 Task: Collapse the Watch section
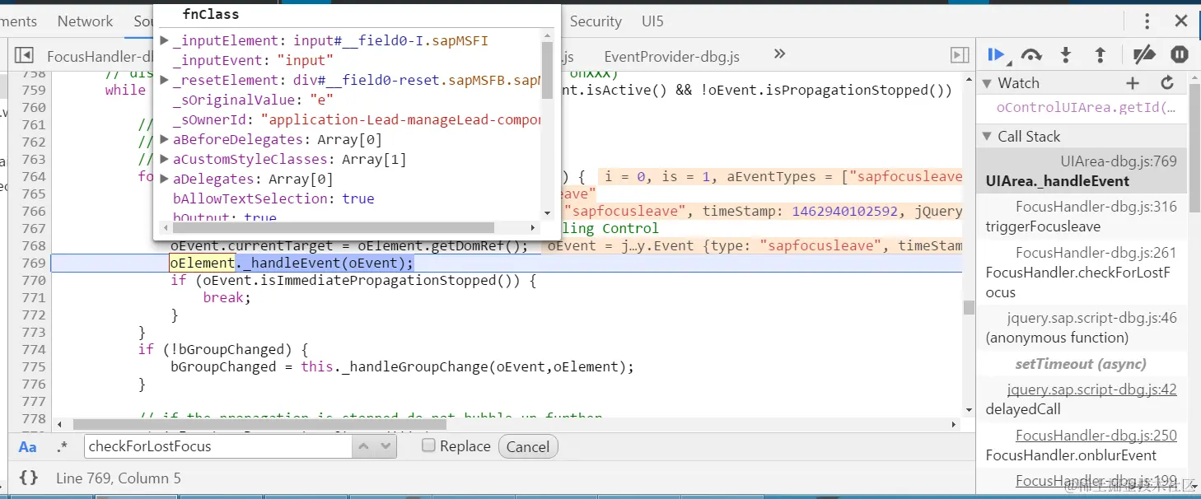tap(987, 83)
